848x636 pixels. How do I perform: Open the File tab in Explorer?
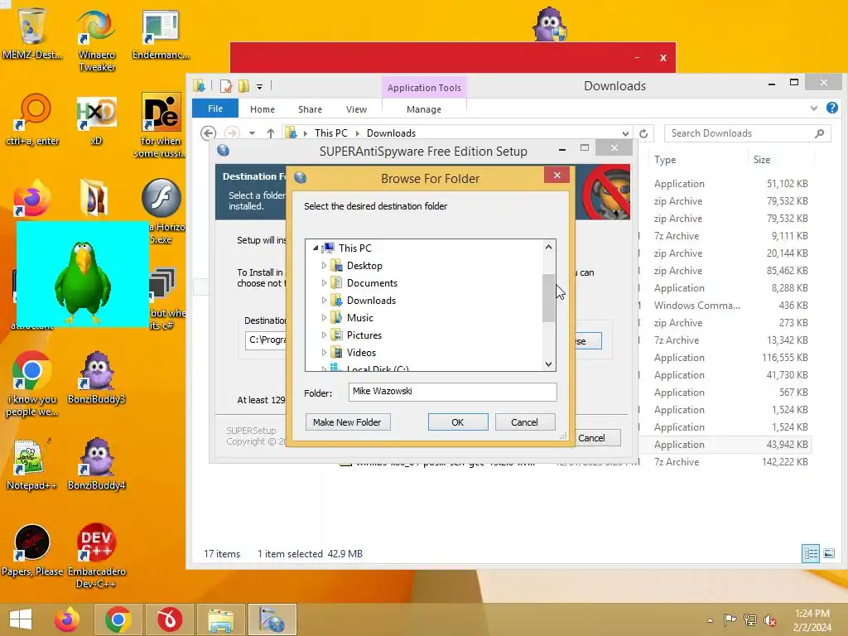coord(215,108)
